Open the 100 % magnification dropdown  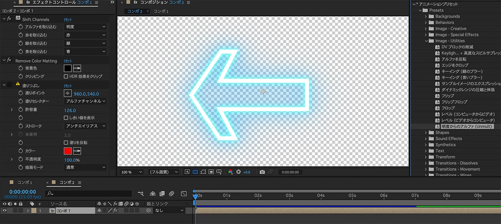tap(131, 172)
